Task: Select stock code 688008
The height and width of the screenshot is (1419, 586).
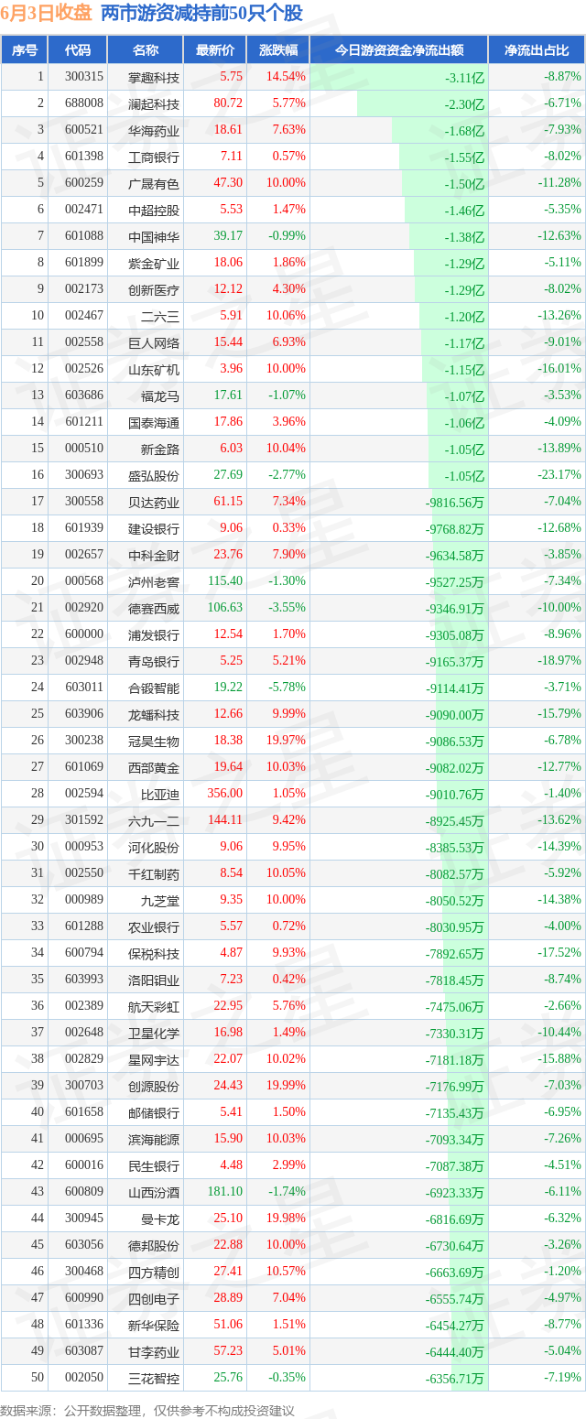Action: click(x=84, y=104)
